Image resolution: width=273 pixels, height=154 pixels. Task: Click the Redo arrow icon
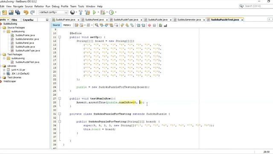32,12
